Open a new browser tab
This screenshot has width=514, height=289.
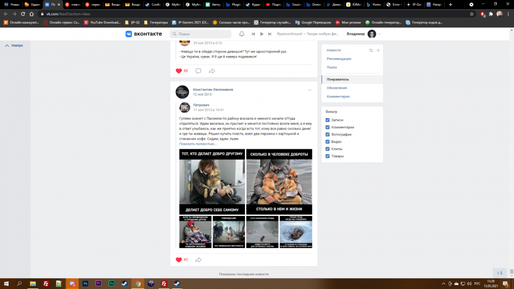[451, 5]
